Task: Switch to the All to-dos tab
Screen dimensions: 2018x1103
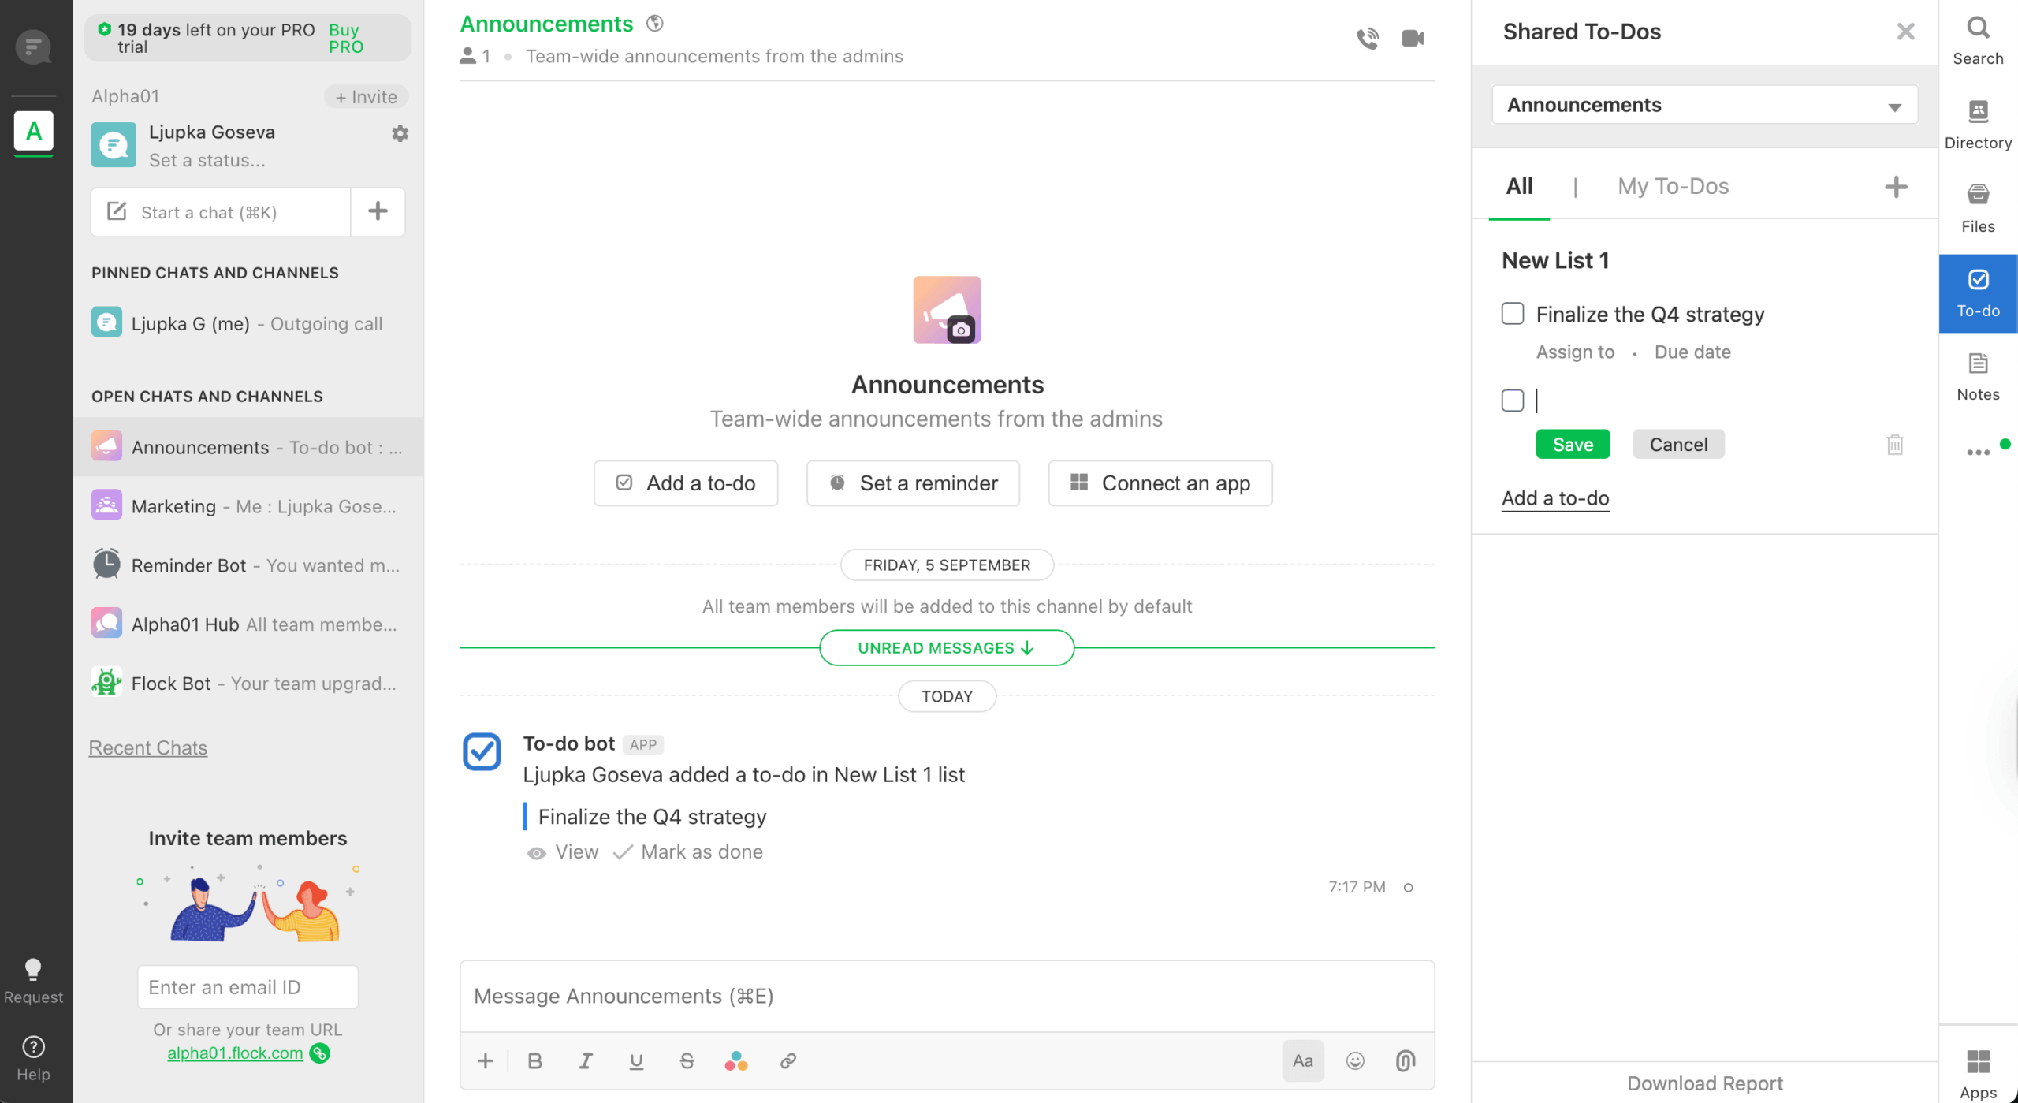Action: [x=1519, y=187]
